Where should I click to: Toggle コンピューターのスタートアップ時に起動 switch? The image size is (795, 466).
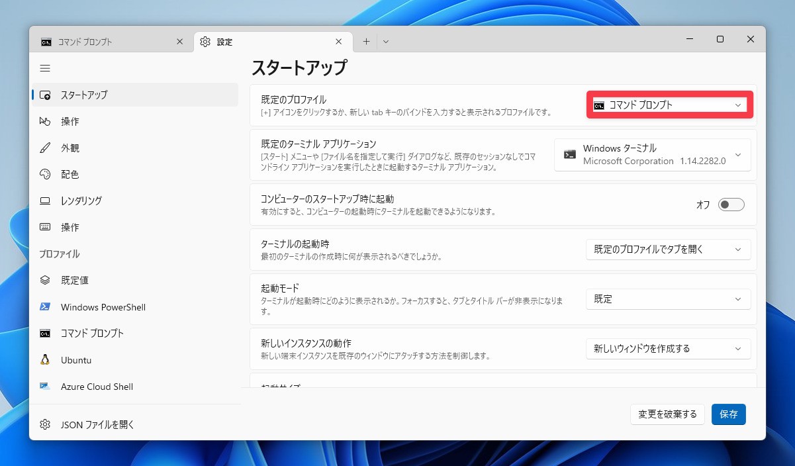point(731,205)
